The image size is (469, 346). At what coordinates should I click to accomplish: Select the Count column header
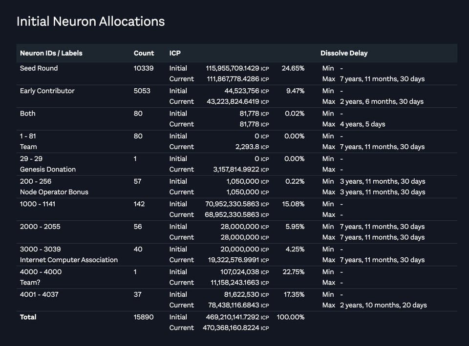pos(144,53)
